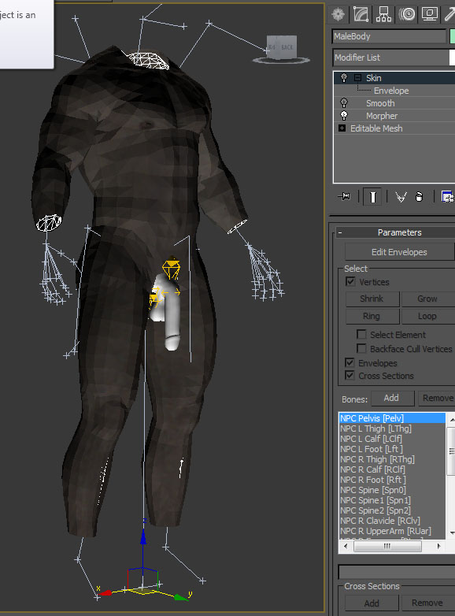Click bone list scroll up arrow
The width and height of the screenshot is (455, 616).
click(451, 420)
